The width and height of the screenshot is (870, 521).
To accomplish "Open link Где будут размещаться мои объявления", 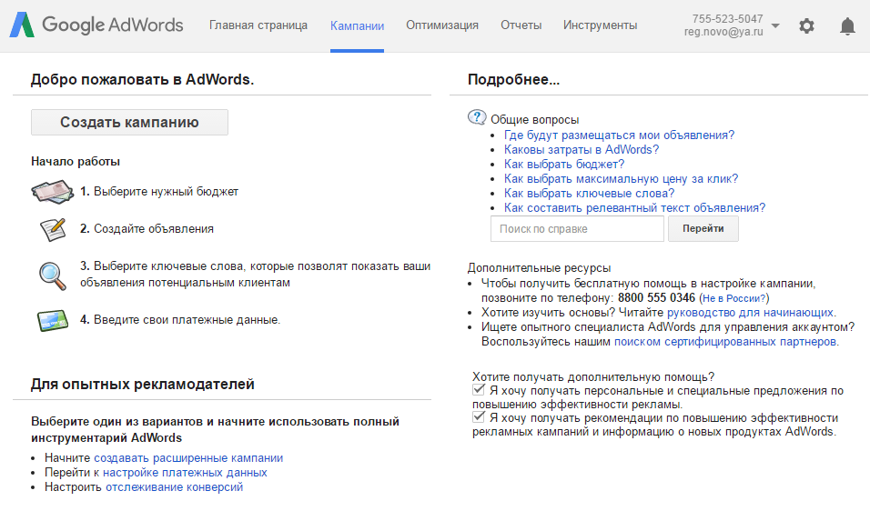I will (619, 135).
